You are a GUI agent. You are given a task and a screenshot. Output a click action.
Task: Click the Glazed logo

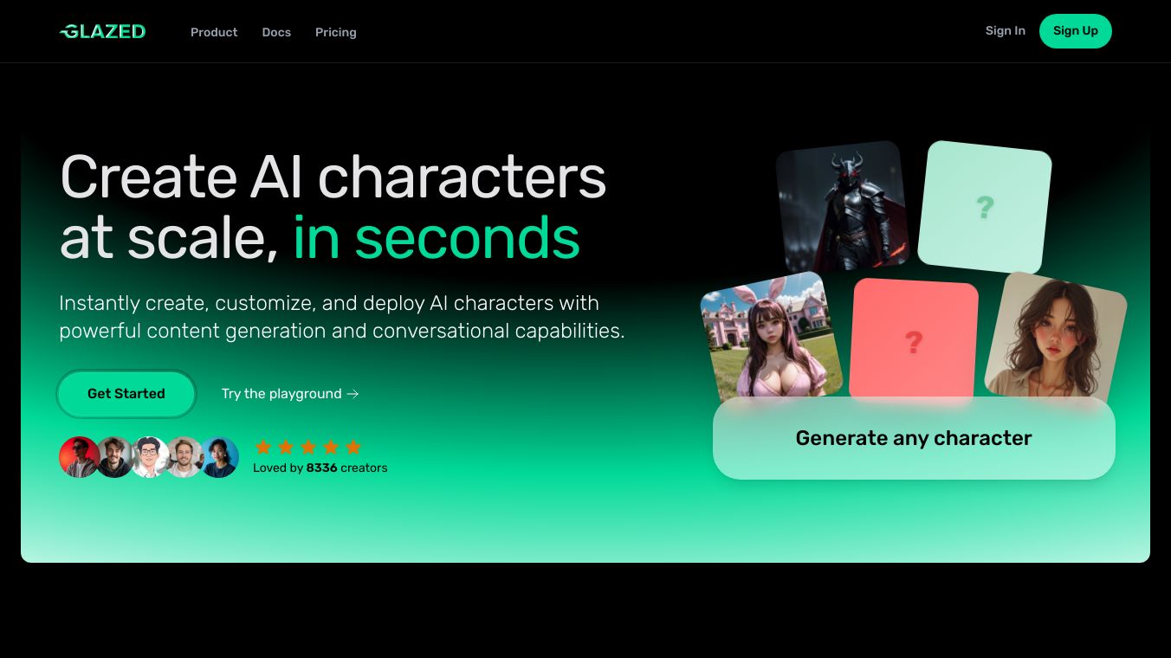pos(102,31)
